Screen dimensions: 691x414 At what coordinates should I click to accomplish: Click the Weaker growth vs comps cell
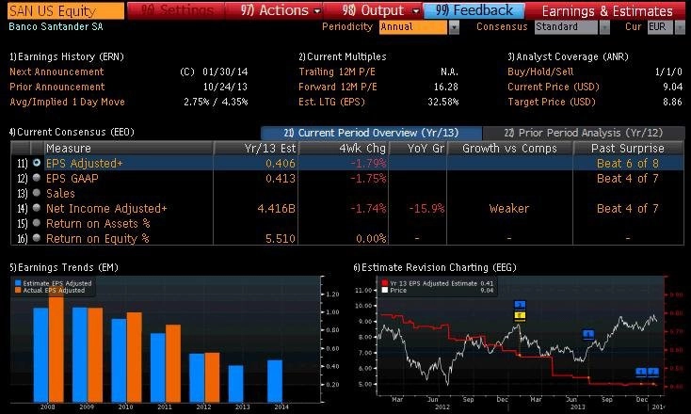[x=509, y=208]
